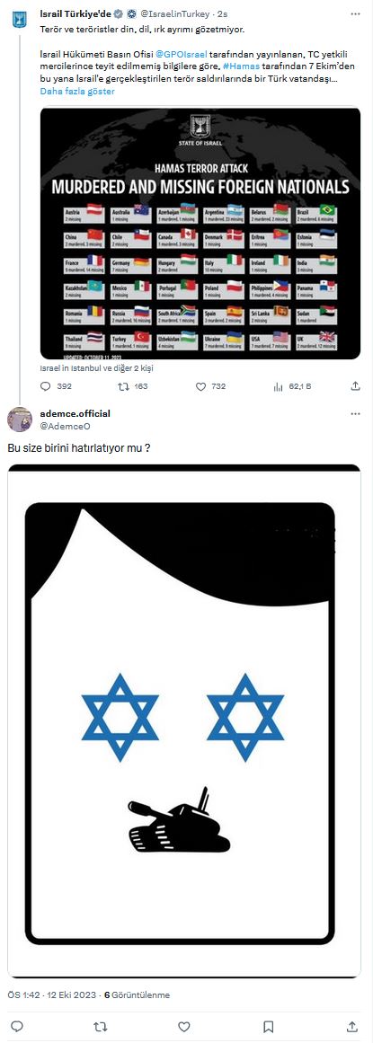Screen dimensions: 373x1043
Task: Open tagged people Israel in Istanbul link
Action: [x=96, y=367]
